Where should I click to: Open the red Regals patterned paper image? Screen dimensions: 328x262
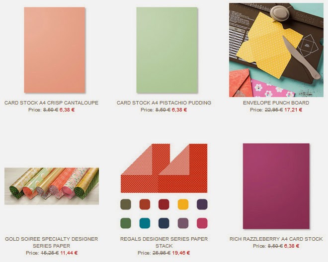(x=164, y=168)
